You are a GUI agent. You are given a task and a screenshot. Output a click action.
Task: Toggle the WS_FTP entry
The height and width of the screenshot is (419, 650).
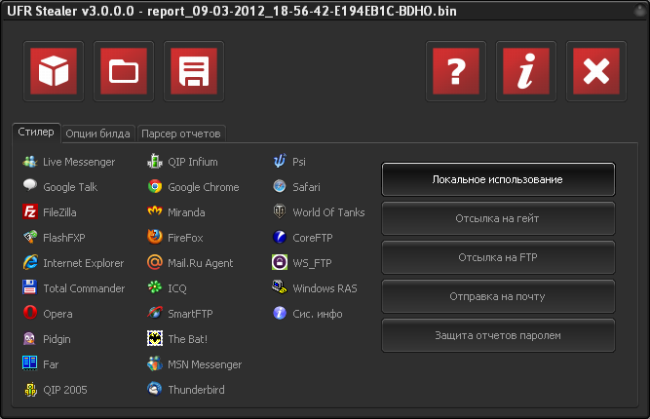click(302, 263)
